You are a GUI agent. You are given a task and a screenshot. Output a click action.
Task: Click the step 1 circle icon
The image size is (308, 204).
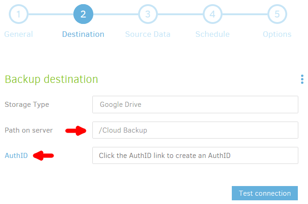click(x=18, y=14)
